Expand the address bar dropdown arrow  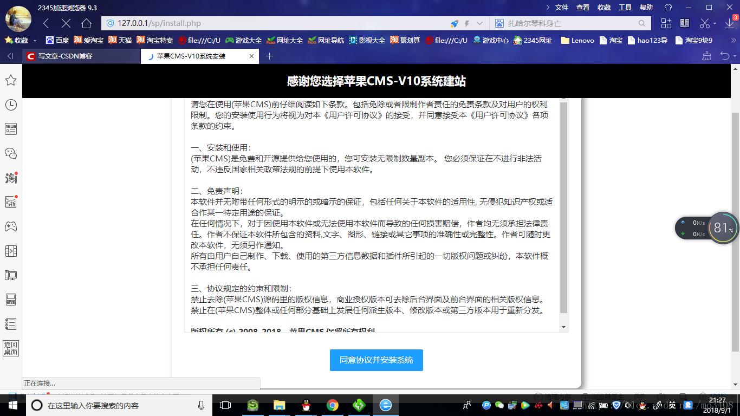tap(479, 23)
